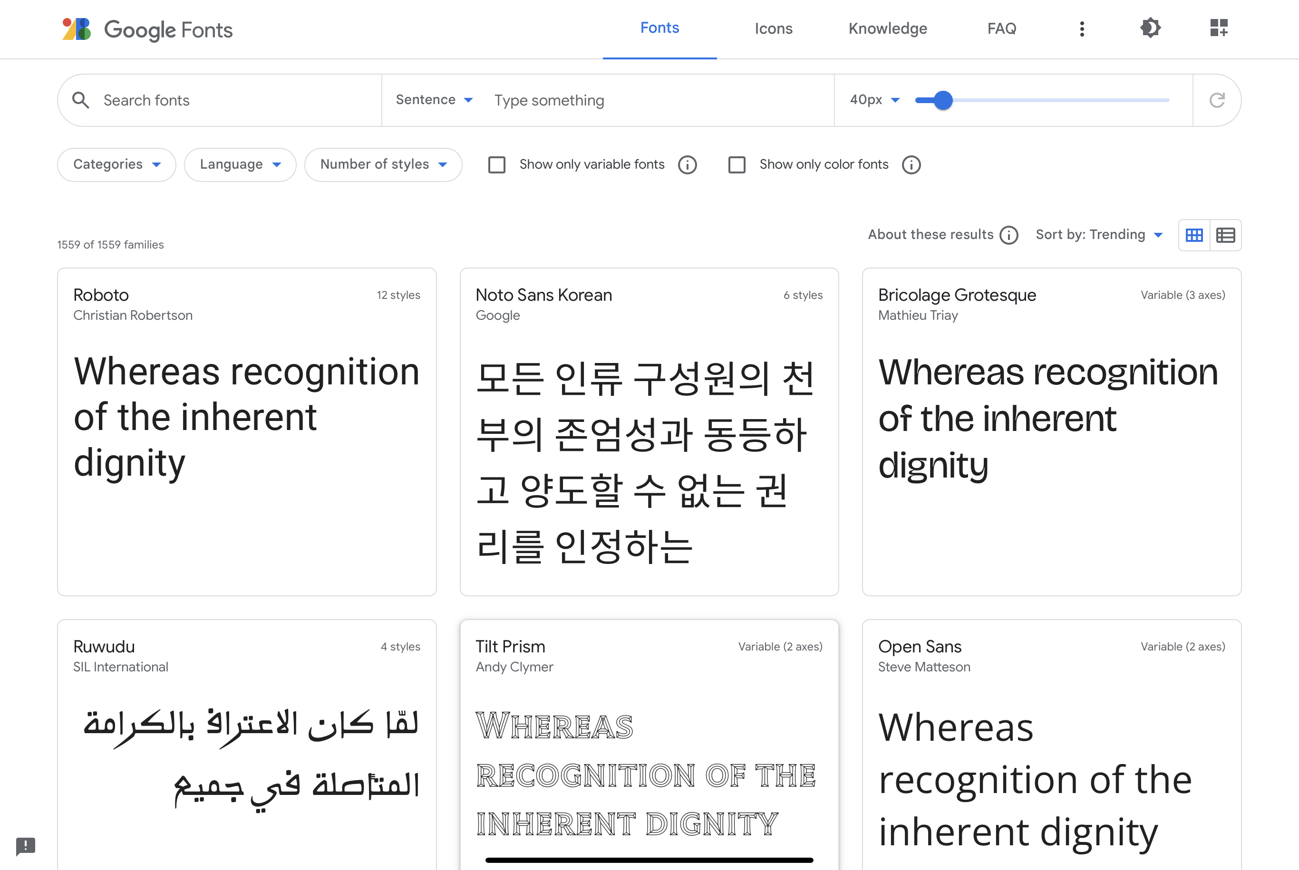1299x870 pixels.
Task: Click "Mathieu Triay" designer name
Action: [x=918, y=315]
